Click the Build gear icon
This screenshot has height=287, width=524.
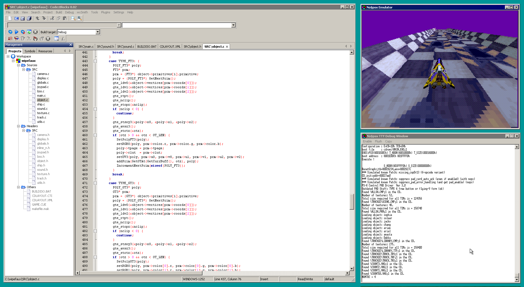[x=10, y=32]
